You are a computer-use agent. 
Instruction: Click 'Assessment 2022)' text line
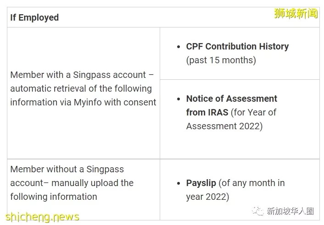224,126
